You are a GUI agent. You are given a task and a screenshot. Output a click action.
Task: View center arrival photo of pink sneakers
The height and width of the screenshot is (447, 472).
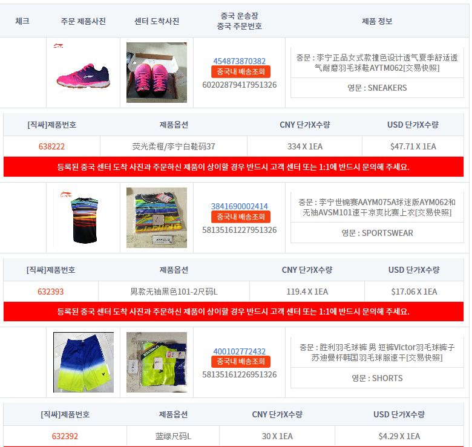[157, 73]
